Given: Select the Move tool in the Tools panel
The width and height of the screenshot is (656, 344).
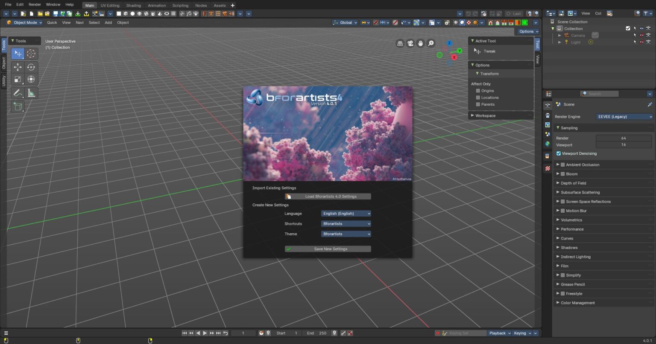Looking at the screenshot, I should point(18,67).
